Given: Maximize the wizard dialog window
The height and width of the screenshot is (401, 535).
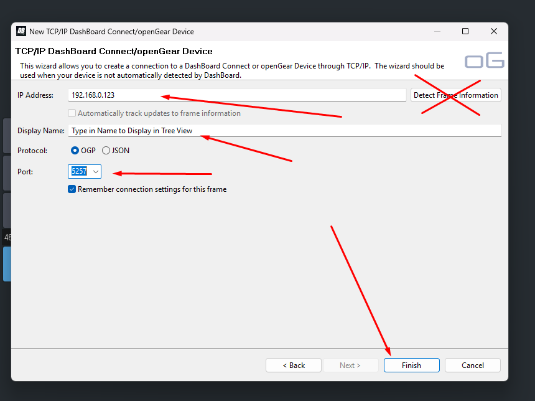Looking at the screenshot, I should point(465,31).
